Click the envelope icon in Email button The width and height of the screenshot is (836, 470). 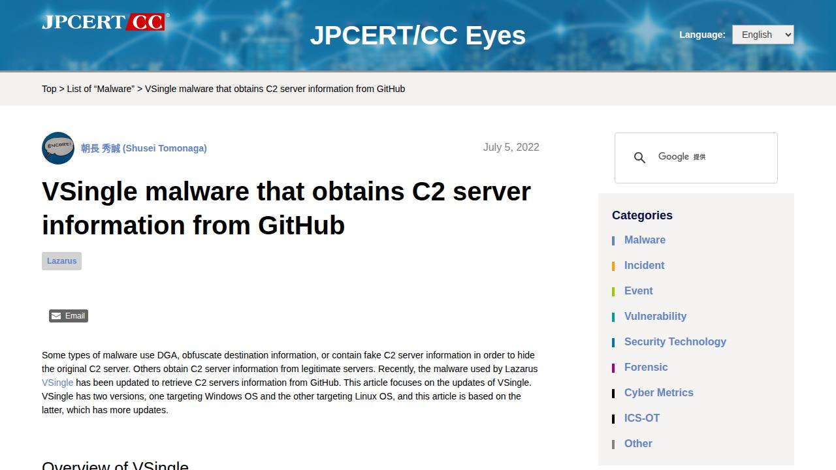pos(57,316)
